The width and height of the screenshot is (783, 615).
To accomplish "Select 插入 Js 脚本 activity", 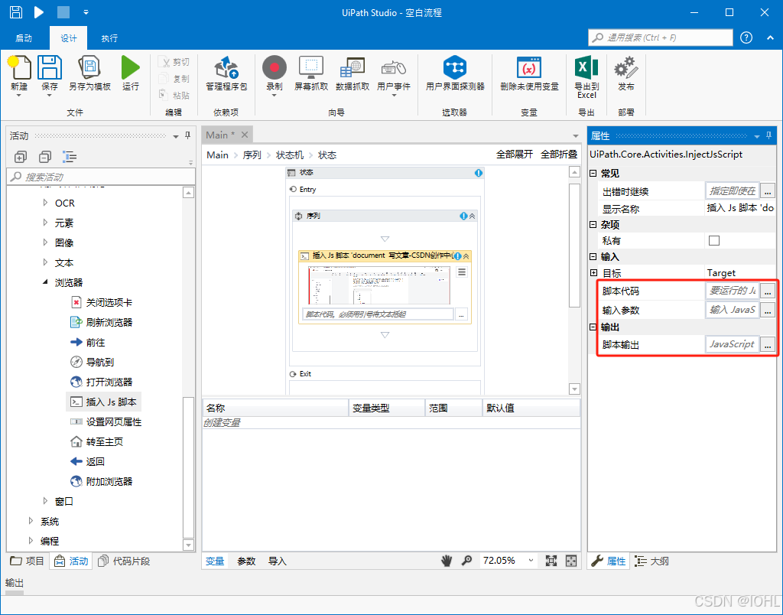I will pos(104,402).
